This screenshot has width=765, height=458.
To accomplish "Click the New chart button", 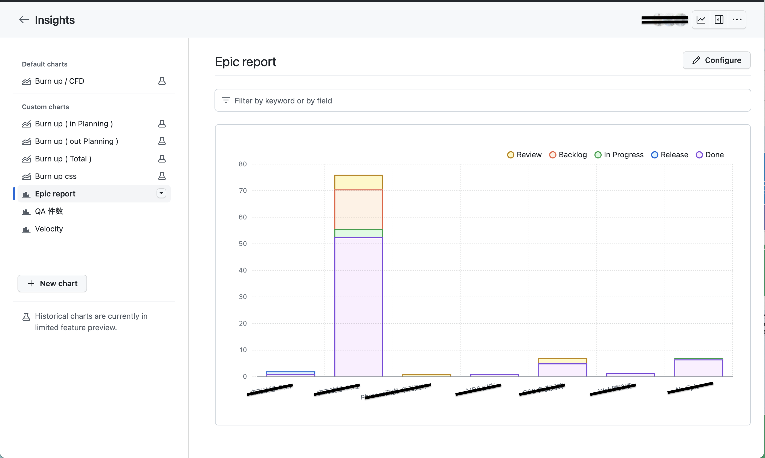I will click(52, 283).
